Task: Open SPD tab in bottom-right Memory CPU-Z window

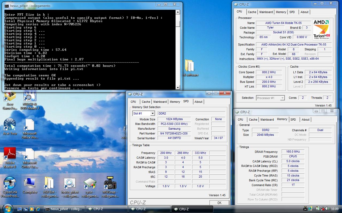Action: click(293, 120)
